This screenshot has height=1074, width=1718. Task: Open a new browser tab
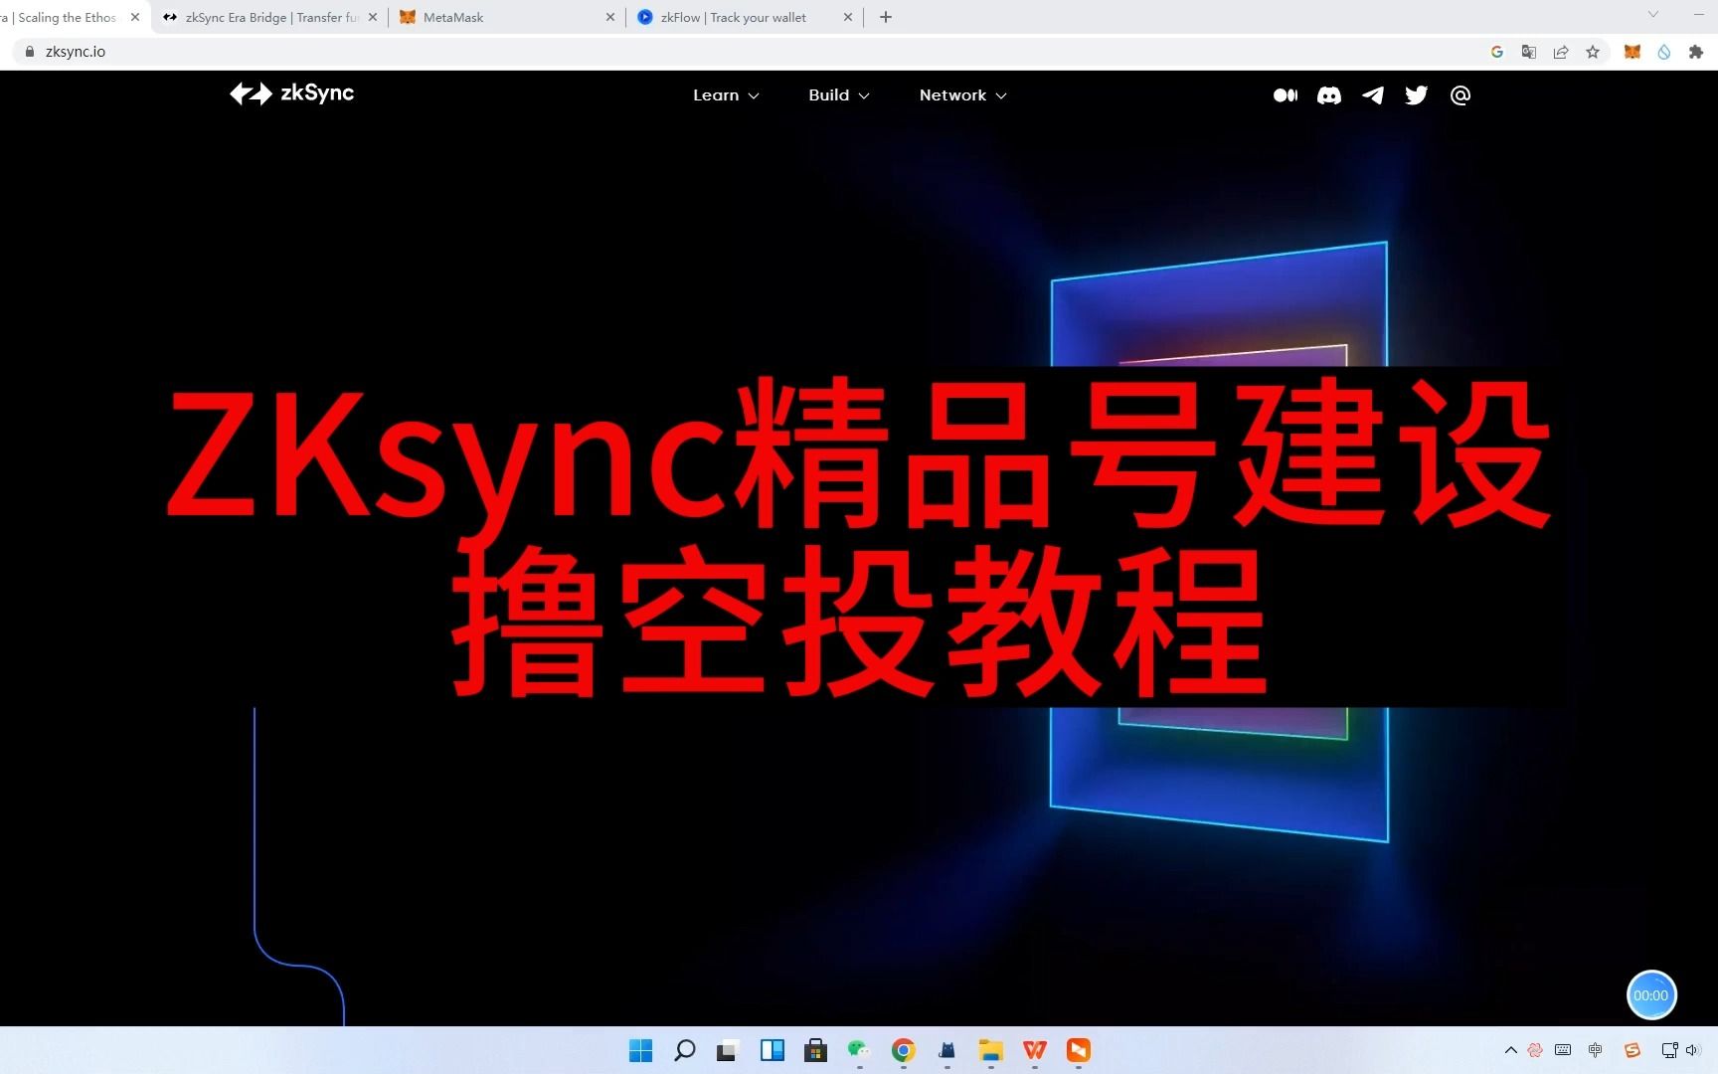[x=886, y=17]
